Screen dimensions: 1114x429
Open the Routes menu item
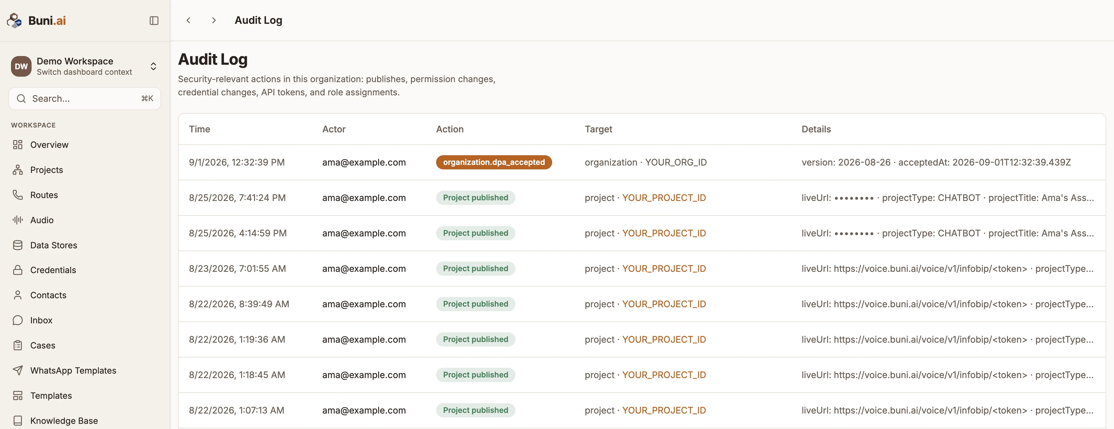coord(85,195)
